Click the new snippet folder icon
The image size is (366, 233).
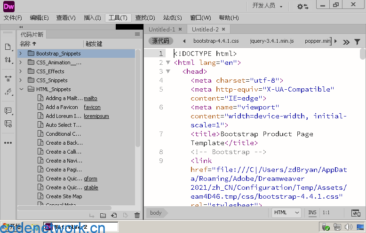point(103,216)
